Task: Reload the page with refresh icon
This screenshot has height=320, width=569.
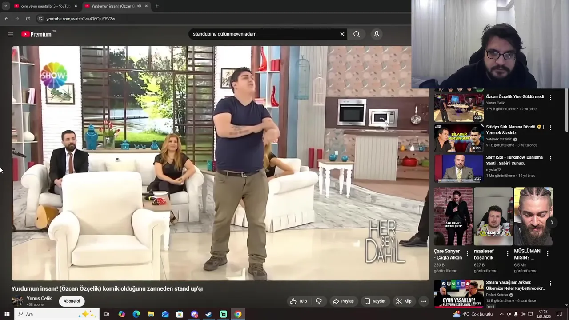Action: 28,19
